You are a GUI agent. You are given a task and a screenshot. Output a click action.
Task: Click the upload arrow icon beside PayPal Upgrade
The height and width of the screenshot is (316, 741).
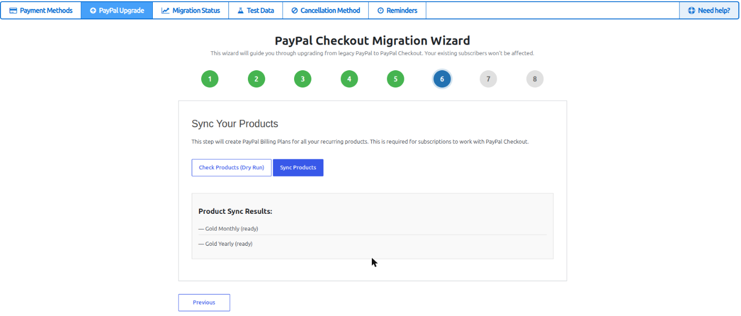tap(93, 10)
